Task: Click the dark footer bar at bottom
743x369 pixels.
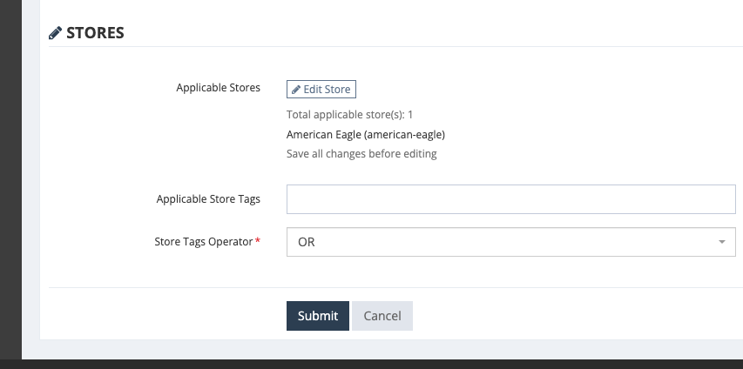Action: 371,365
